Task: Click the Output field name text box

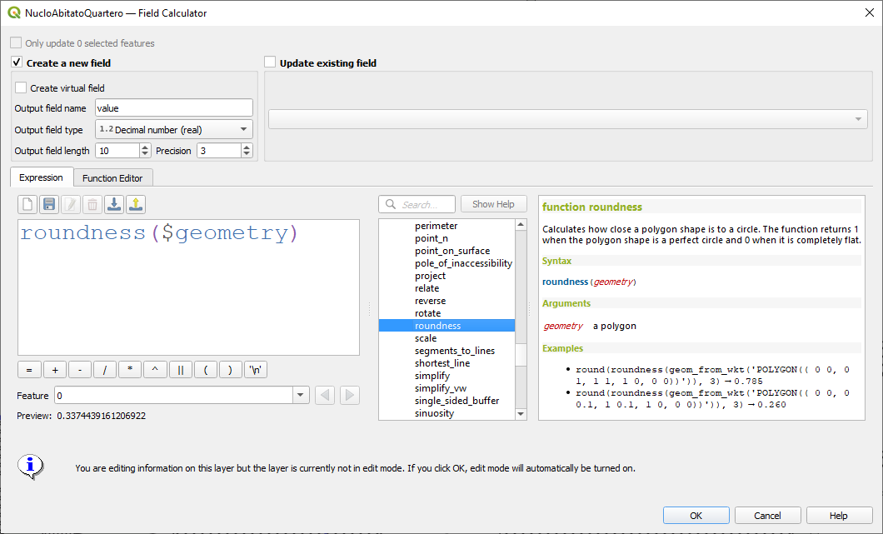Action: pos(173,107)
